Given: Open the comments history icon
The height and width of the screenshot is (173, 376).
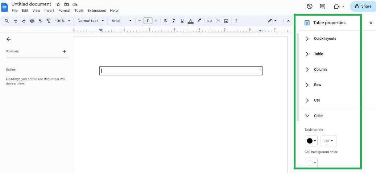Looking at the screenshot, I should (323, 7).
